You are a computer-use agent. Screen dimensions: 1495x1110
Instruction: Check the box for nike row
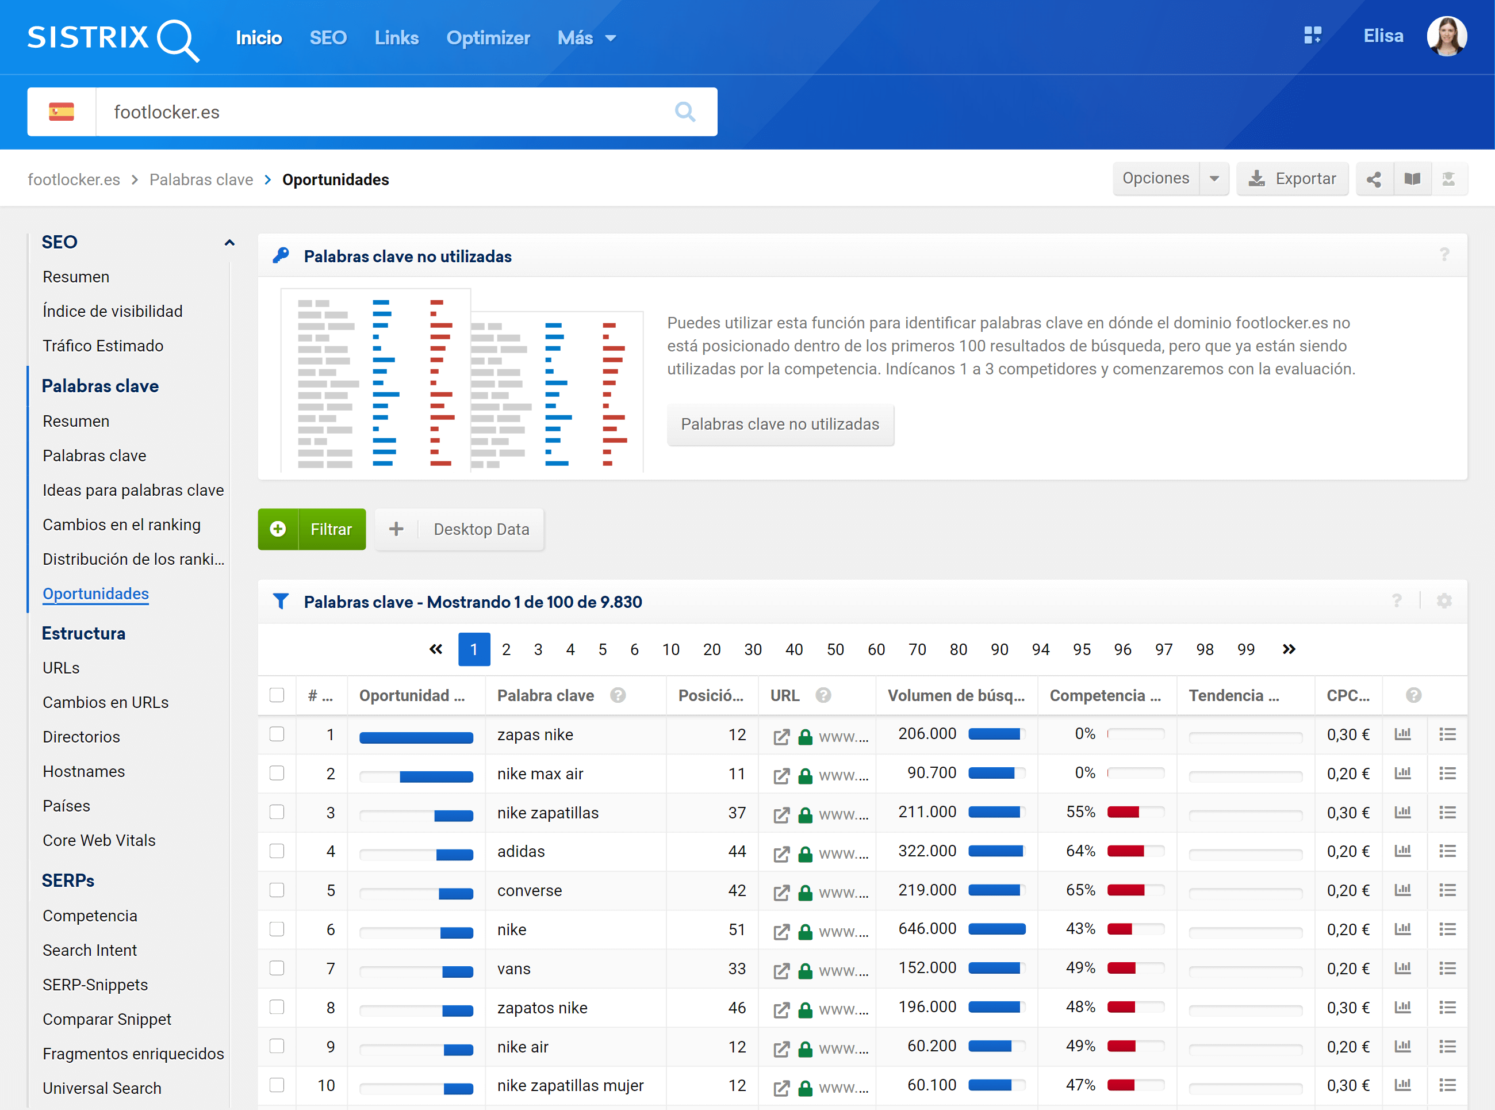point(277,929)
